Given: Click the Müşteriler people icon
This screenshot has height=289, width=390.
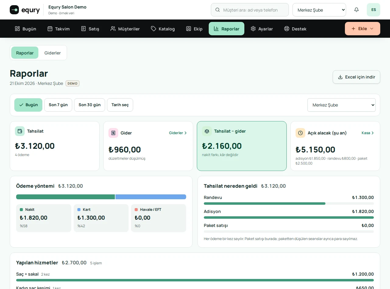Looking at the screenshot, I should click(113, 29).
